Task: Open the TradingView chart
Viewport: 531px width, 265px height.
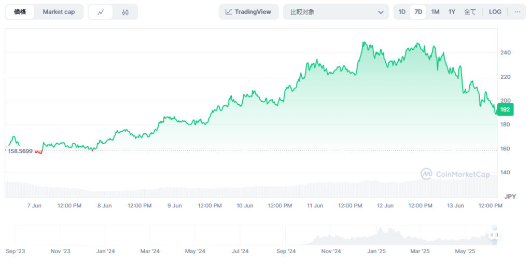Action: (x=249, y=12)
